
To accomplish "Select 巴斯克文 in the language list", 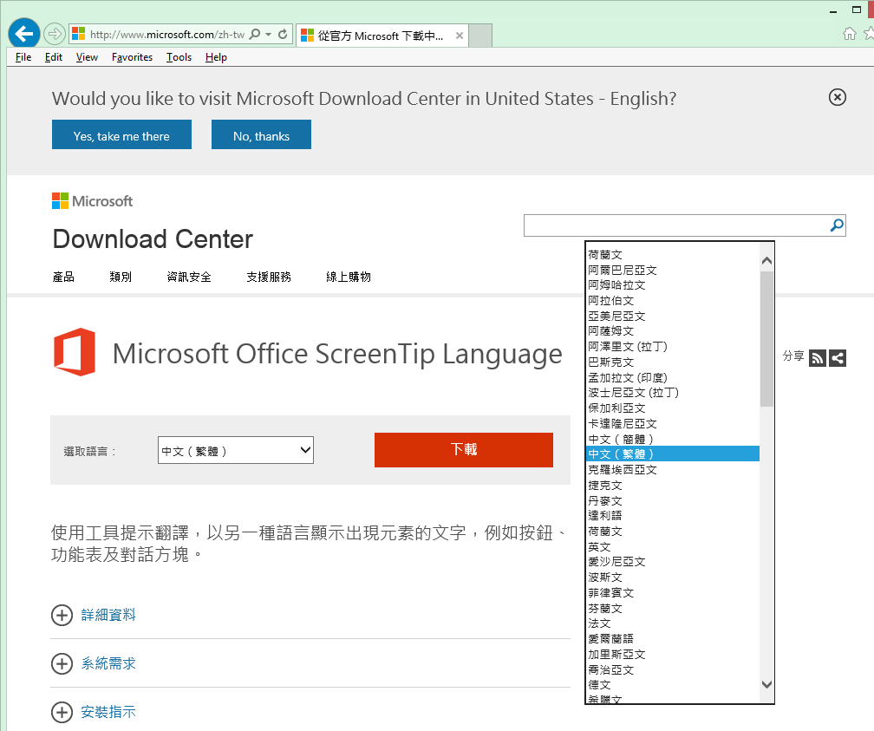I will click(x=674, y=362).
